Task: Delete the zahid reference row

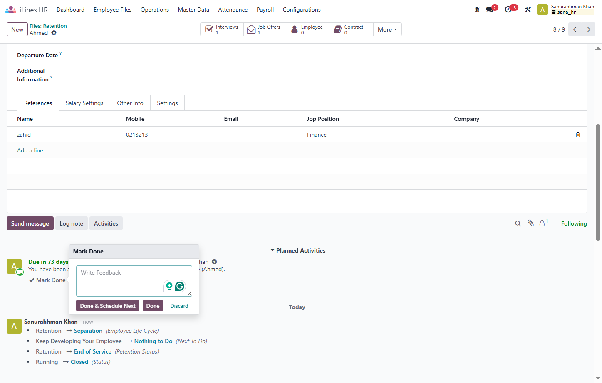Action: [578, 135]
